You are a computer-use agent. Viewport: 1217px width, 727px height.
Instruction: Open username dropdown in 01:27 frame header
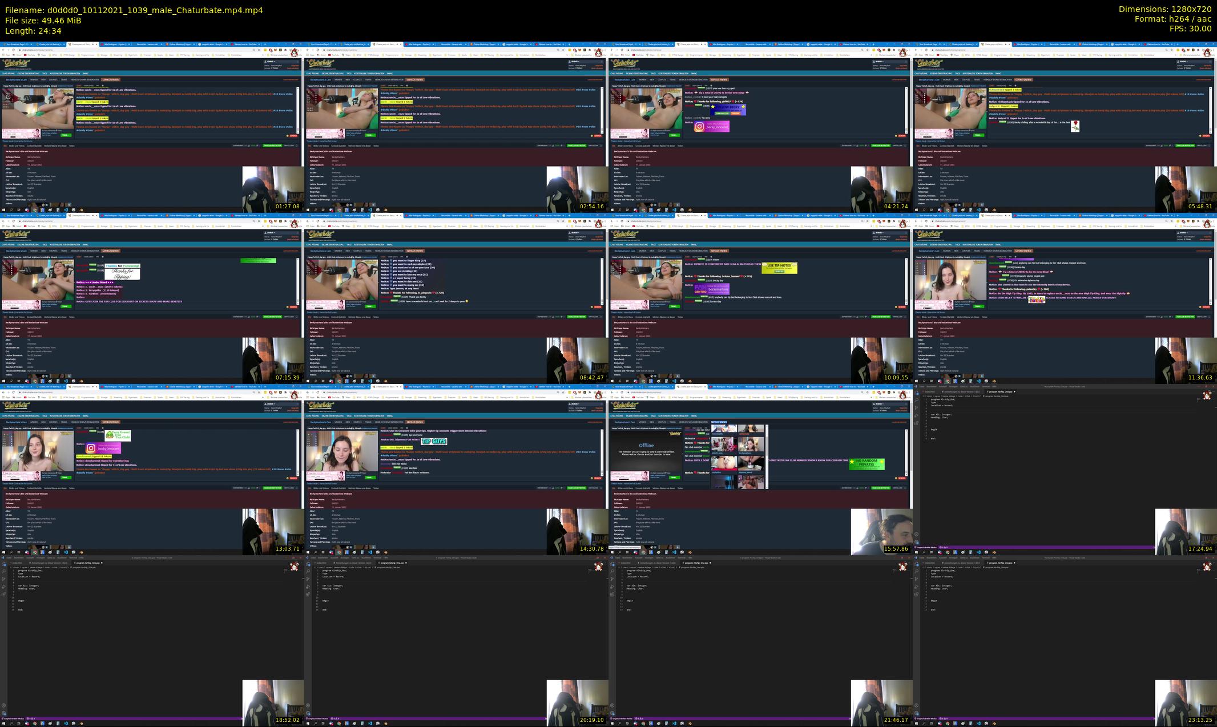pyautogui.click(x=271, y=61)
